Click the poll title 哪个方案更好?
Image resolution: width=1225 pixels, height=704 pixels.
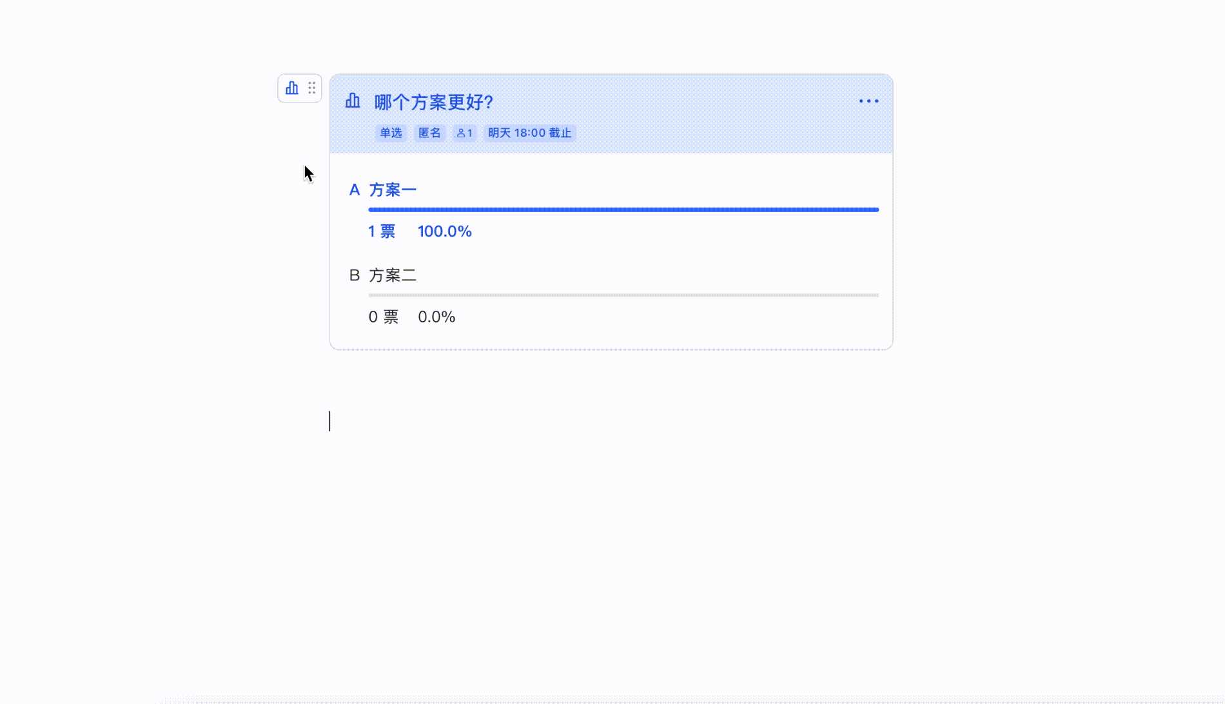(433, 102)
